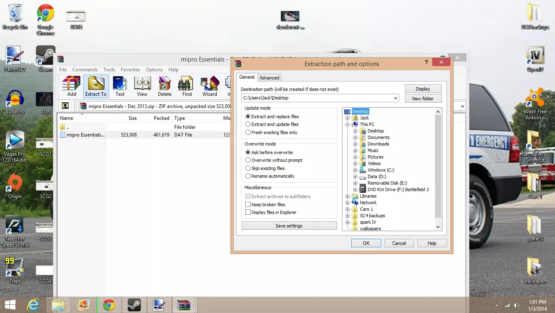555x313 pixels.
Task: Select the Origin desktop shortcut
Action: click(15, 186)
